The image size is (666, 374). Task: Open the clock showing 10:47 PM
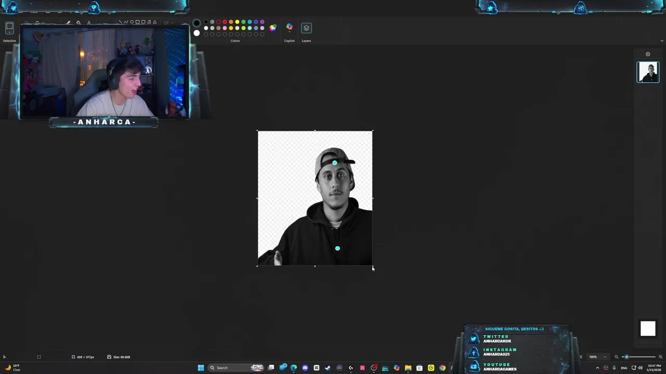pos(654,368)
